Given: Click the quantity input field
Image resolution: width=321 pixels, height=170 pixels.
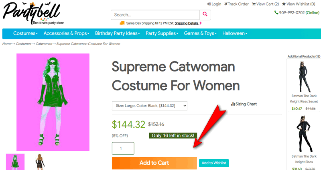Looking at the screenshot, I should (123, 148).
